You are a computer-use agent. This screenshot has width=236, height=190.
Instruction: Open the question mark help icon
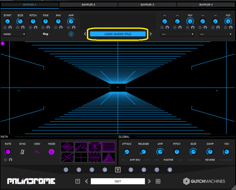click(78, 181)
